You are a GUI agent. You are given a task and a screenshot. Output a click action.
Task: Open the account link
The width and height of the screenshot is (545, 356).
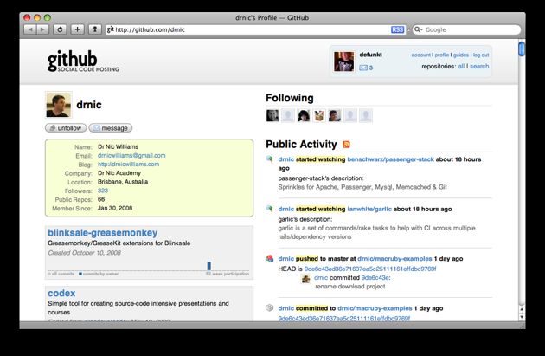point(421,55)
